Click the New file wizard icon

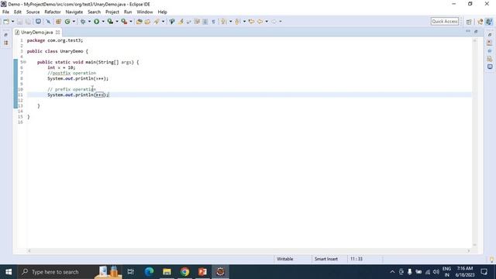point(6,22)
